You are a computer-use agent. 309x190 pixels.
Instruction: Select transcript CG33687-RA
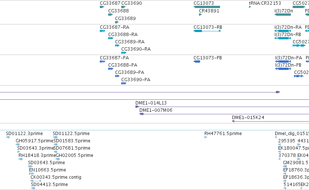[102, 31]
